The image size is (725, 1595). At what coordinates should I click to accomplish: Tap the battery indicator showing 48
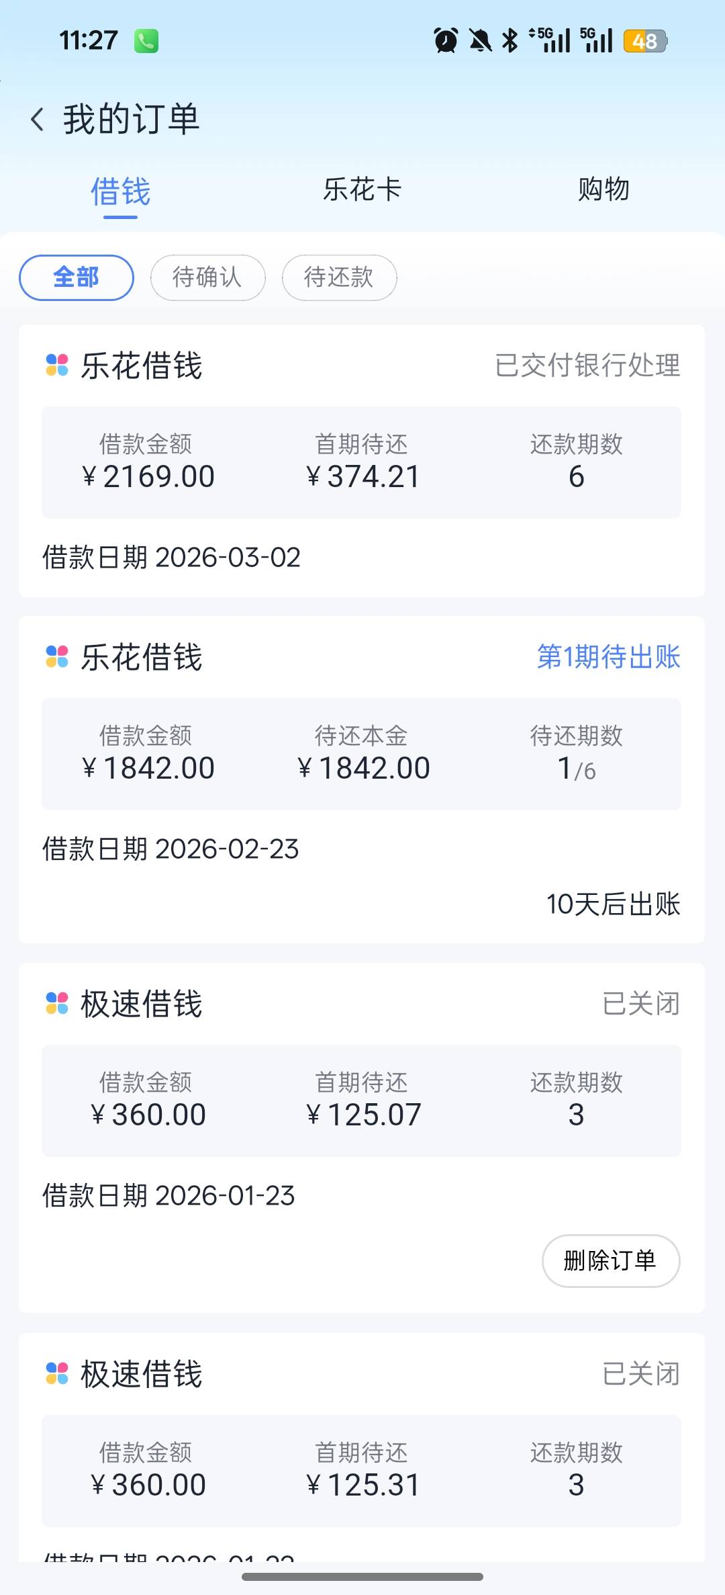645,41
